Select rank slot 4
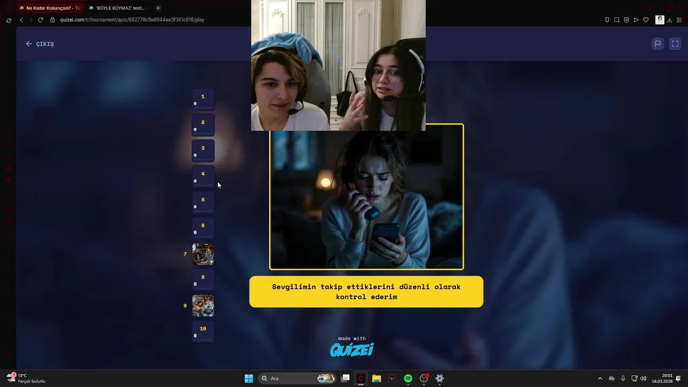Image resolution: width=688 pixels, height=387 pixels. (x=203, y=176)
